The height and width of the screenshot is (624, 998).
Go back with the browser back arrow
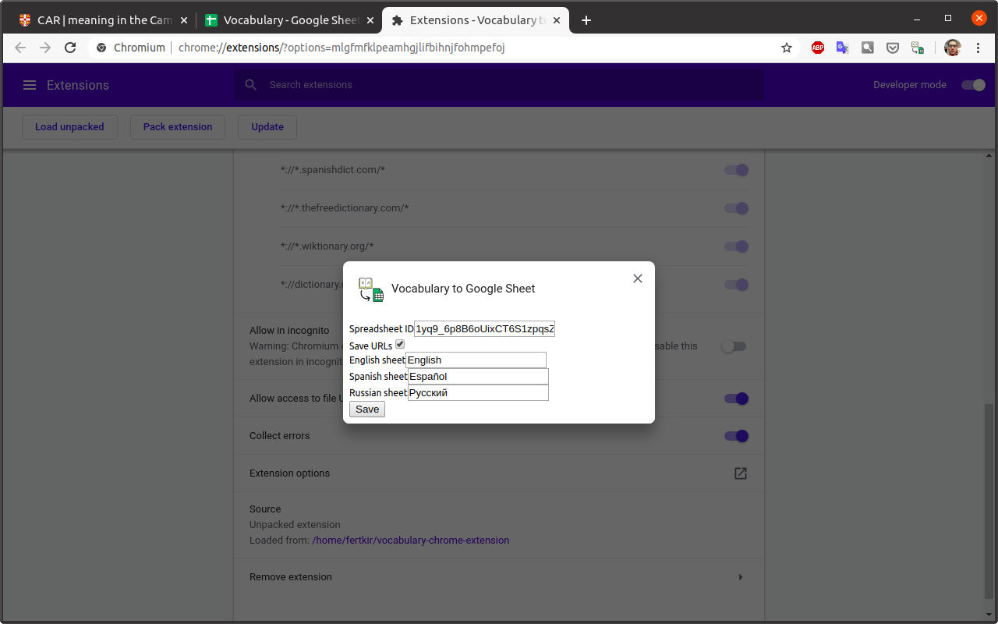[20, 48]
